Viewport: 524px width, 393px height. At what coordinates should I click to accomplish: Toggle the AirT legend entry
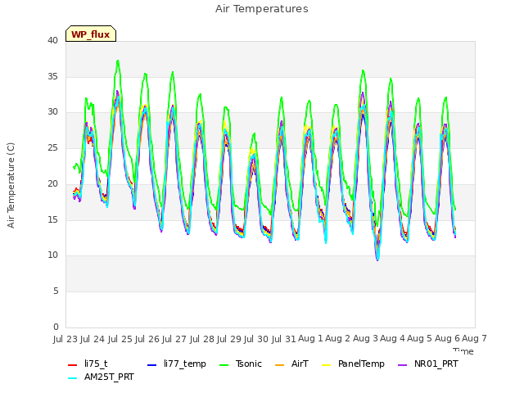click(x=291, y=364)
